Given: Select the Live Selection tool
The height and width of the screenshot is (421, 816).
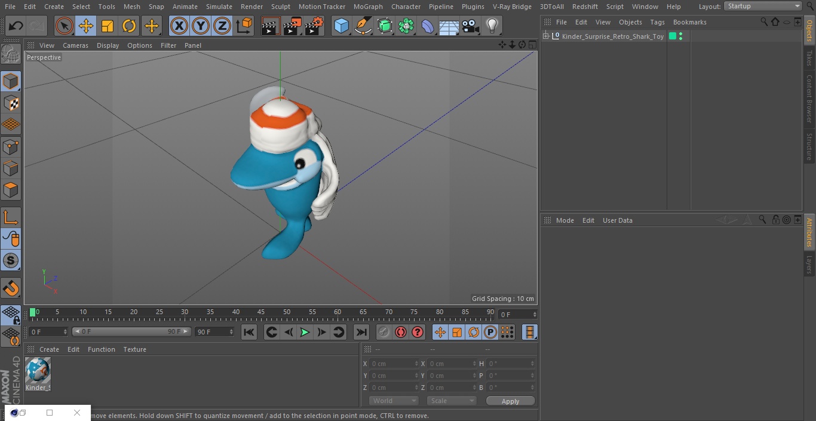Looking at the screenshot, I should coord(65,26).
